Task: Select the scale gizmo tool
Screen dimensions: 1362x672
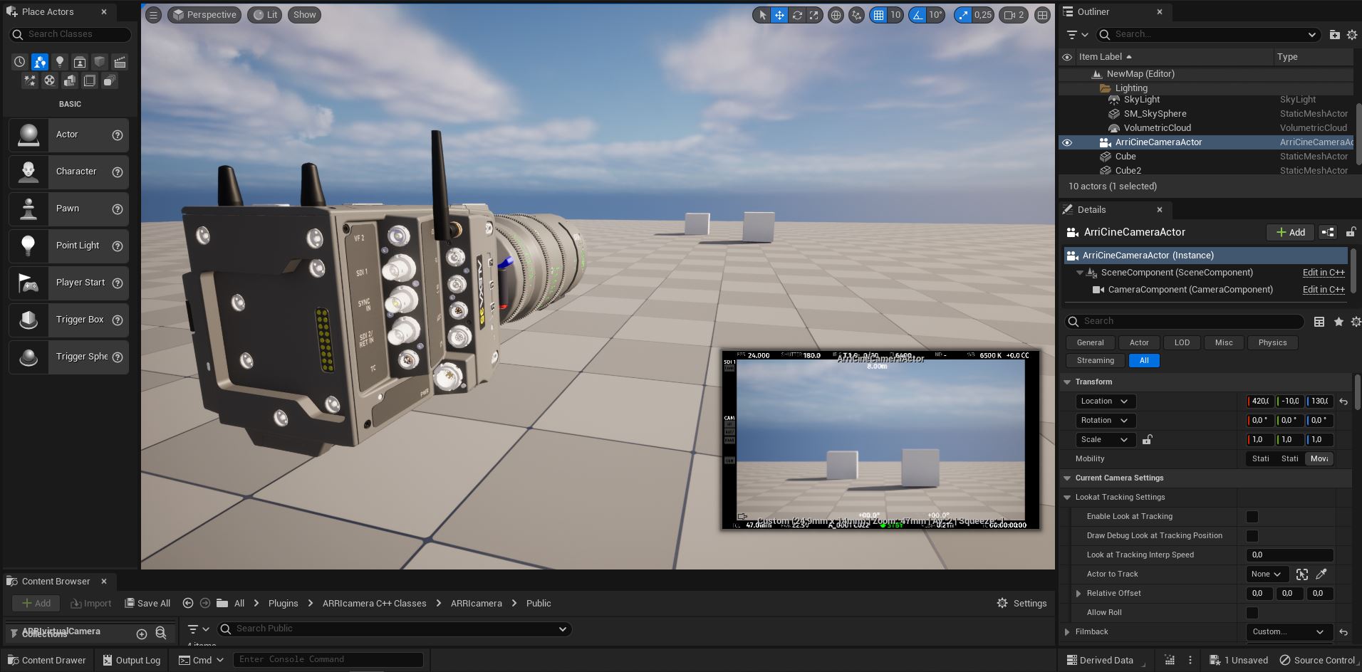Action: click(x=814, y=15)
